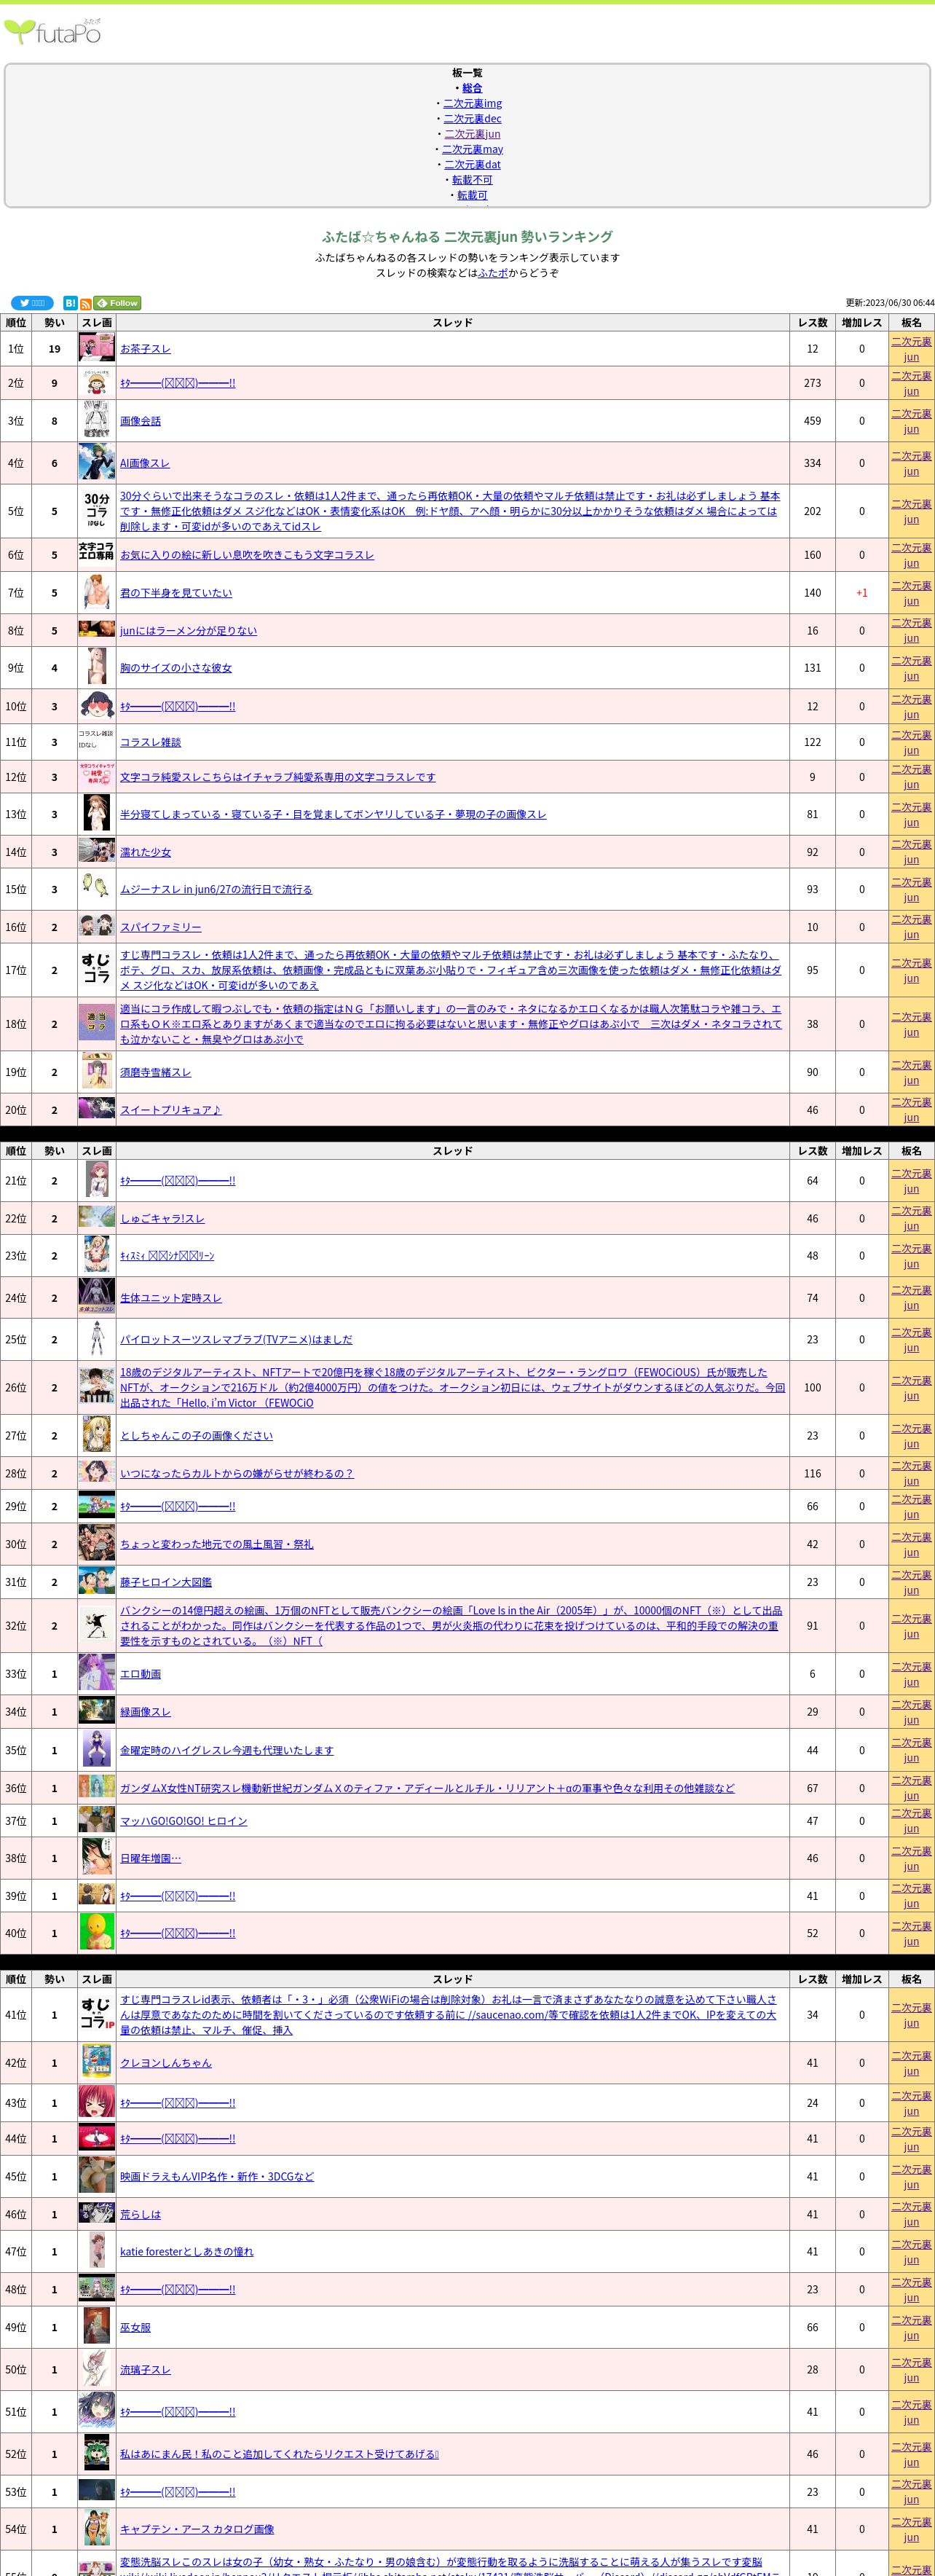Screen dimensions: 935x2576
Task: Open 濡れた少女 thread link
Action: tap(146, 852)
